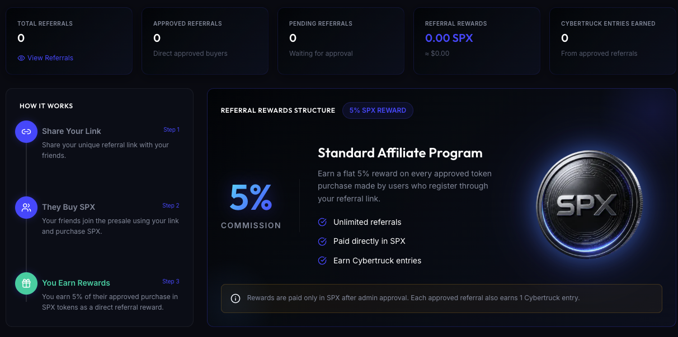Click the 'Paid directly in SPX' text
Screen dimensions: 678x337
(369, 242)
